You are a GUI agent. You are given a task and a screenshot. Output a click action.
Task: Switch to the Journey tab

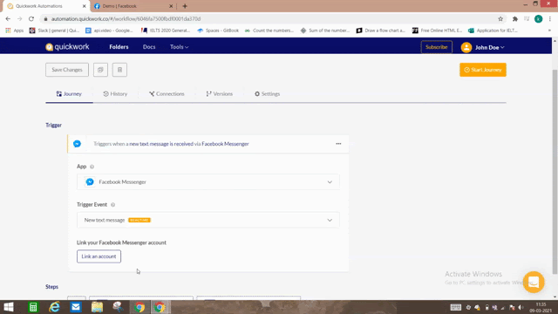coord(69,94)
